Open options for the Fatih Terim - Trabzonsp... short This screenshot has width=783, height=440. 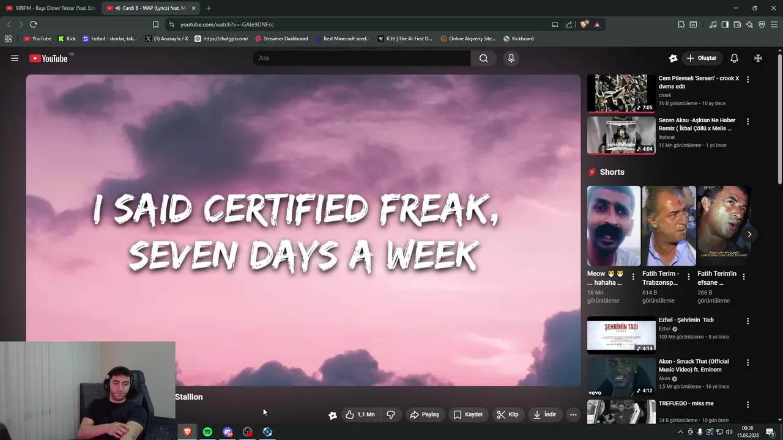pos(689,277)
